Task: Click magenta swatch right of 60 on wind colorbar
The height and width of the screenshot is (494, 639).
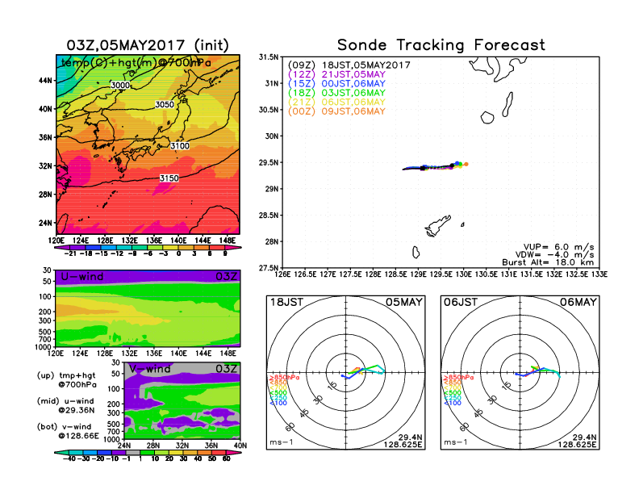Action: click(234, 452)
